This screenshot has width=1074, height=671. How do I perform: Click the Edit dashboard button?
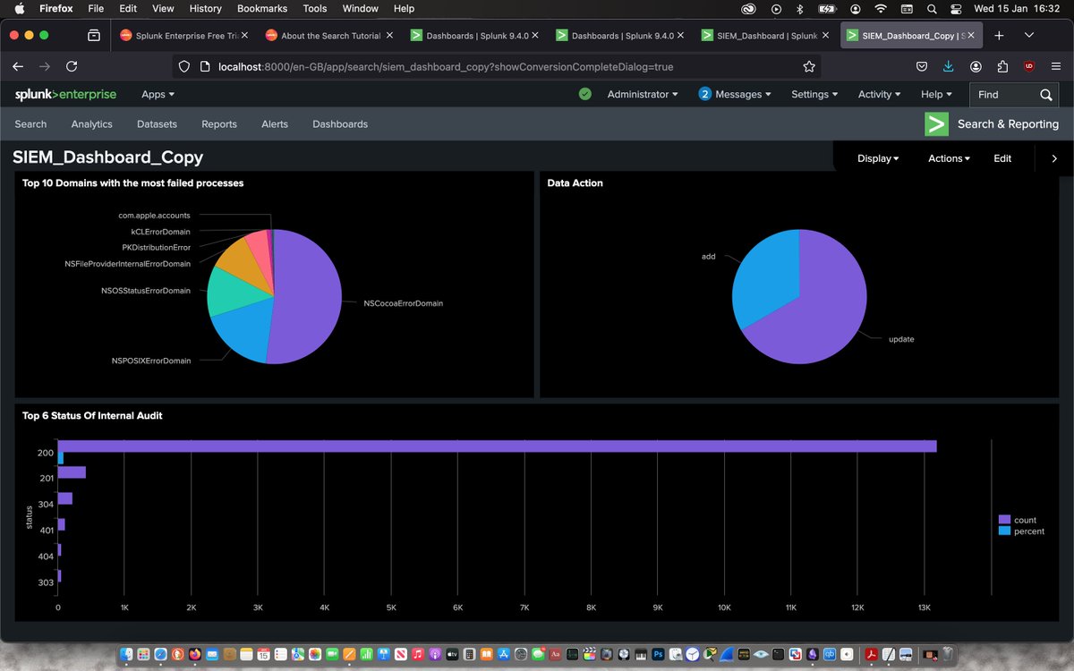[1002, 158]
